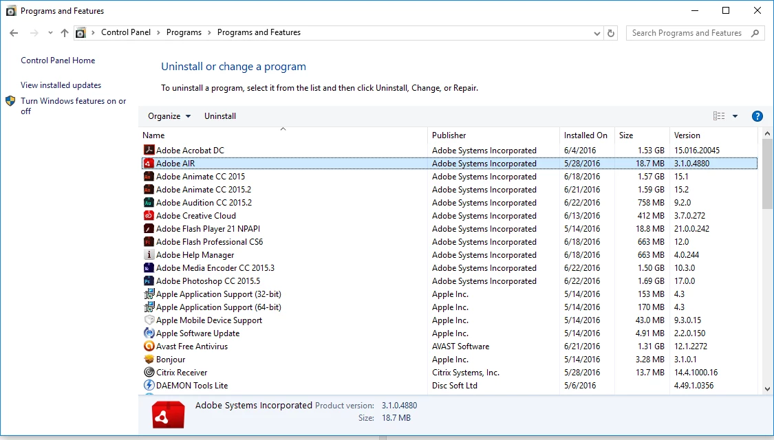Viewport: 774px width, 440px height.
Task: Click the Adobe AIR row icon
Action: click(x=149, y=163)
